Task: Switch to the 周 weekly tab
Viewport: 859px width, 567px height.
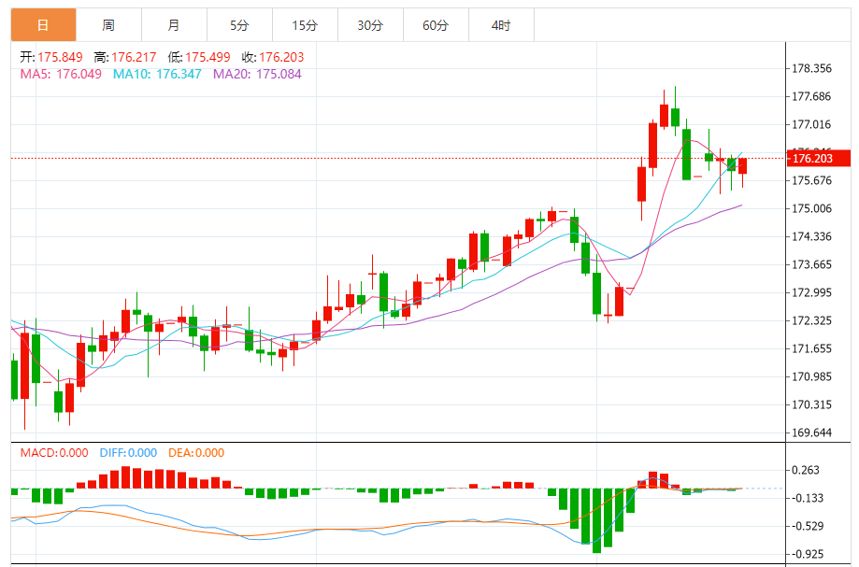Action: coord(108,25)
